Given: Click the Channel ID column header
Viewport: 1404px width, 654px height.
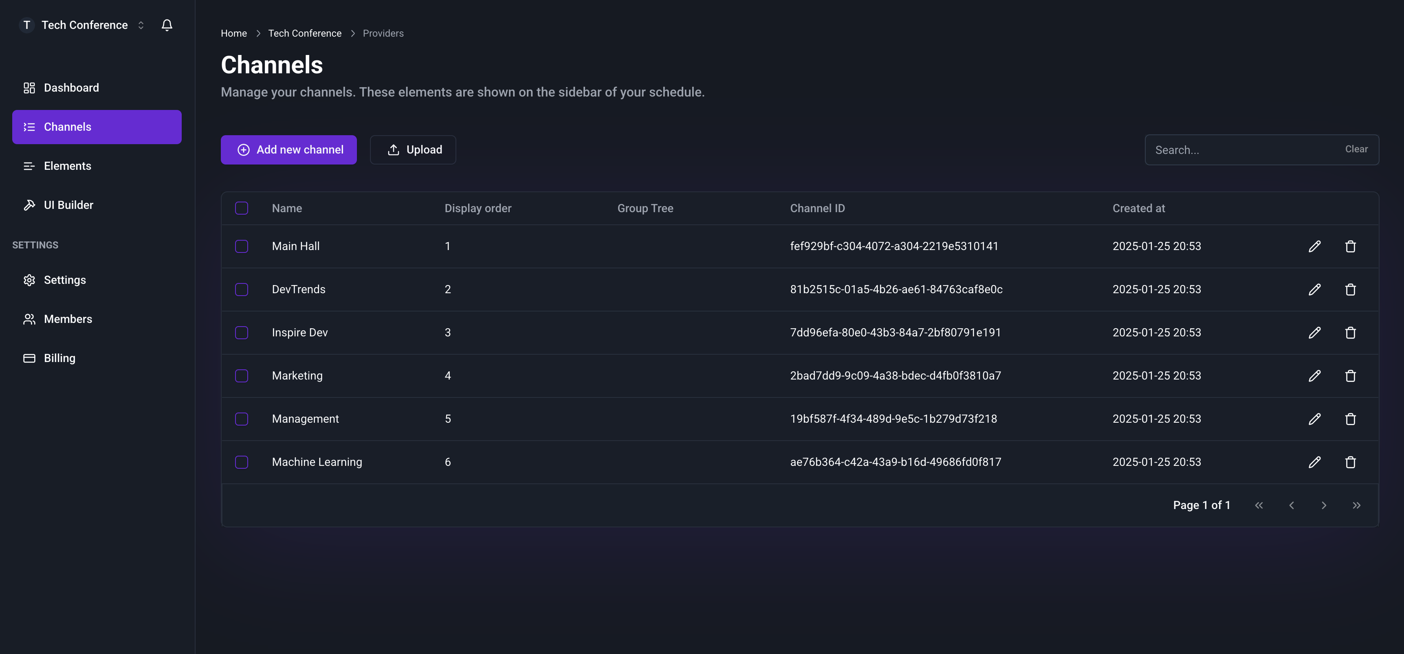Looking at the screenshot, I should pos(818,208).
